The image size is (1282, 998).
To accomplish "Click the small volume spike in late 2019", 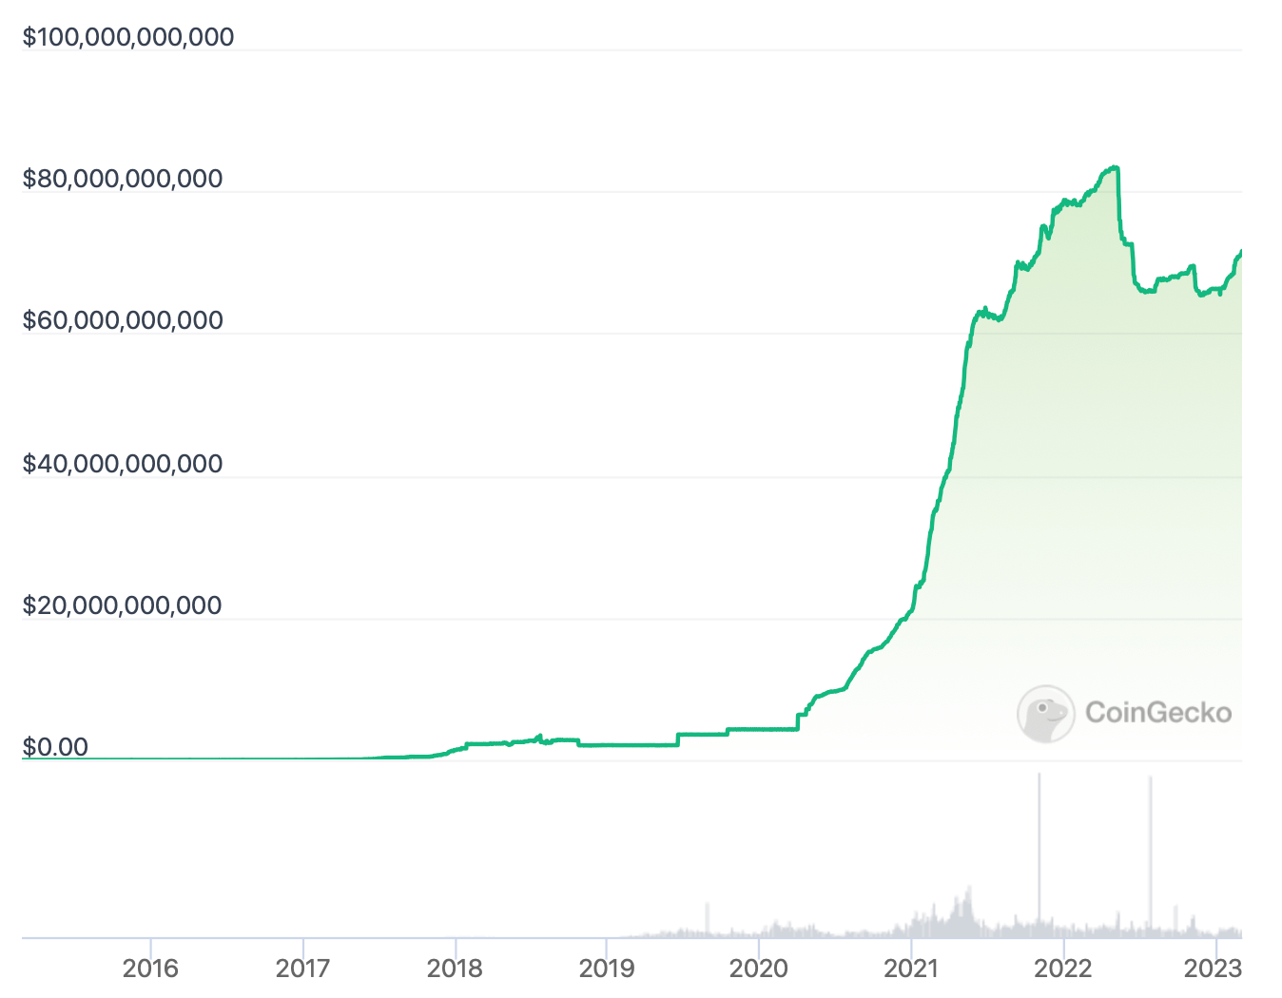I will click(x=708, y=917).
